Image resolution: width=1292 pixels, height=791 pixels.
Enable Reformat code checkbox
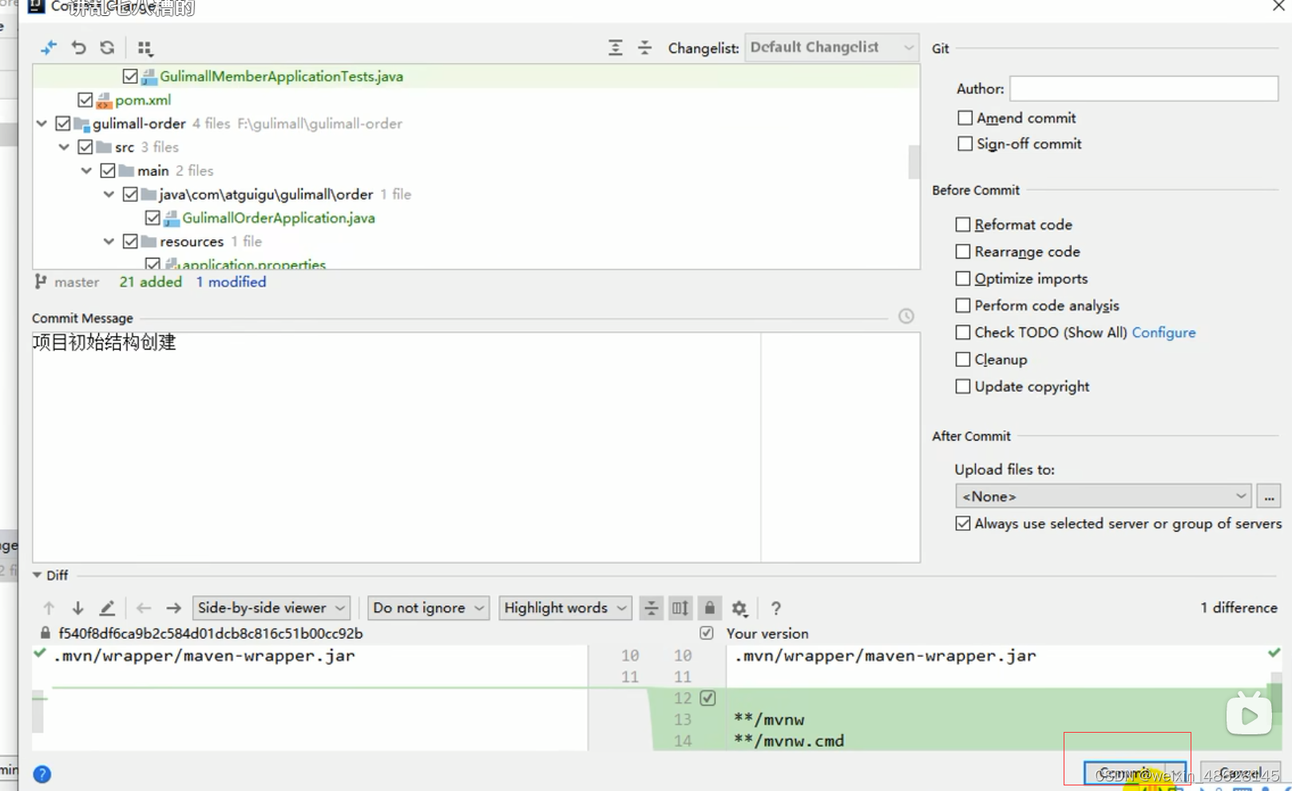tap(963, 225)
